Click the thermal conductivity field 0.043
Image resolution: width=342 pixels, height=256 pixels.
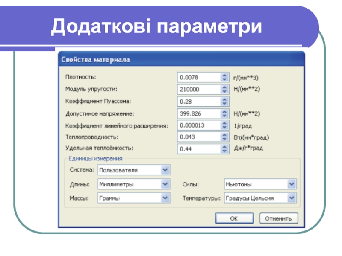coord(198,137)
